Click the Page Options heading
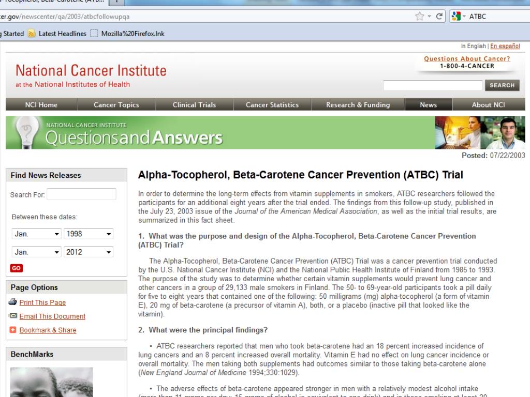 (x=34, y=287)
